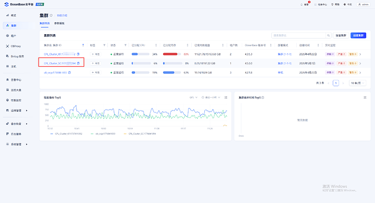Screen dimensions: 375x203
Task: Click the search magnifier icon
Action: point(328,35)
